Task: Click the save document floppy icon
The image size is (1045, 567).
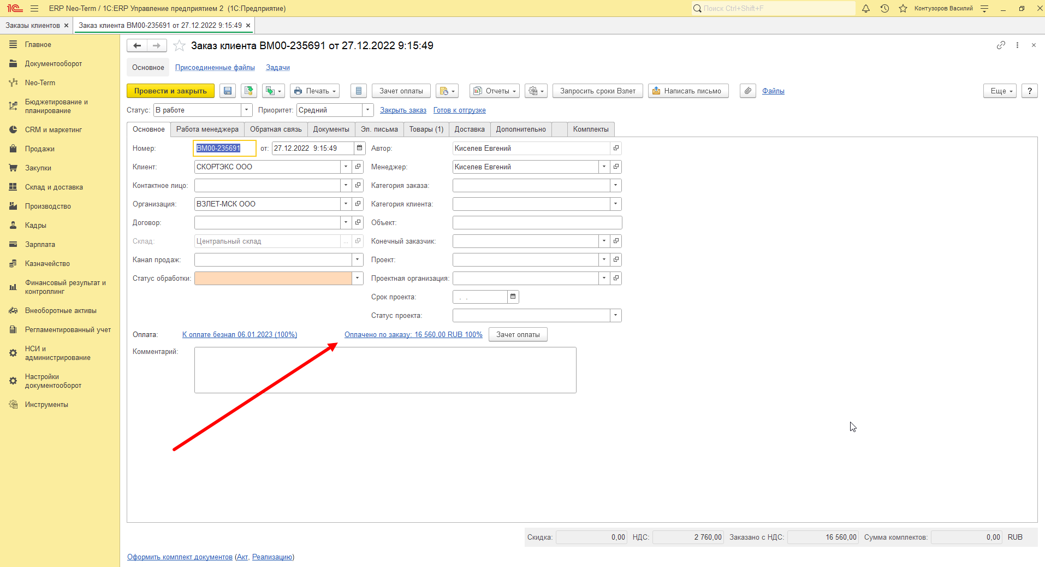Action: 228,91
